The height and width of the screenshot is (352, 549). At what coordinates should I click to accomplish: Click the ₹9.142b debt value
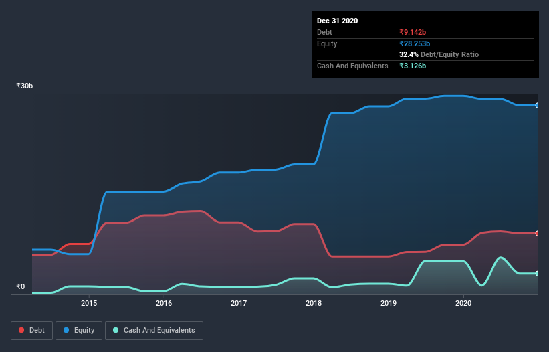tap(413, 32)
